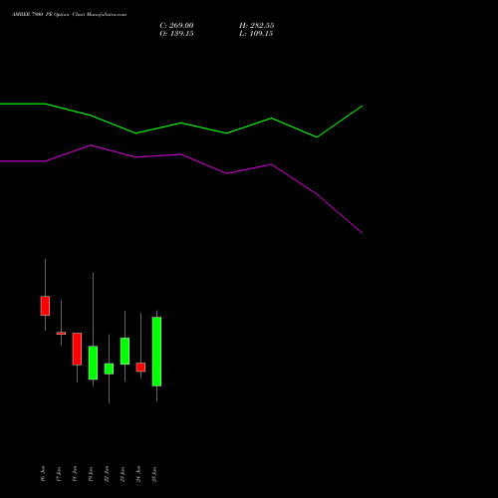Select the 16 Jan date label

[43, 473]
